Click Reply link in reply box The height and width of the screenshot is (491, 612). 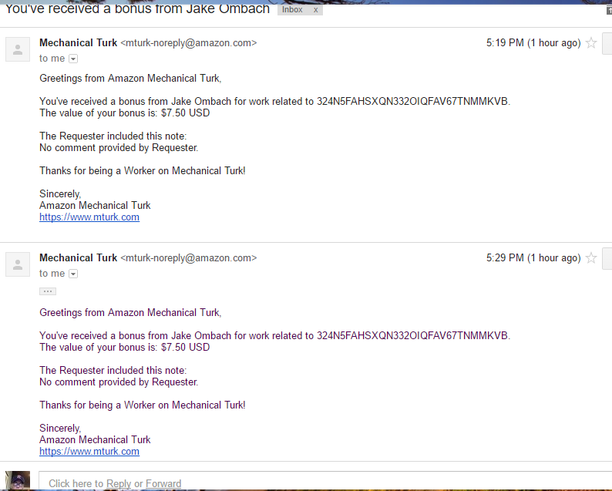pyautogui.click(x=119, y=483)
